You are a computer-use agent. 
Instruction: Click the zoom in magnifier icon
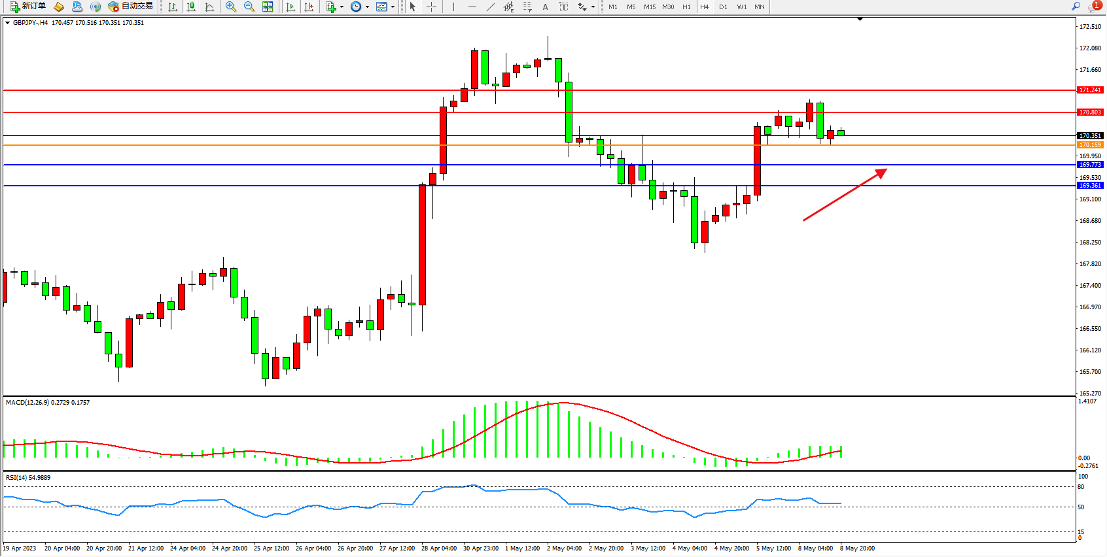coord(231,7)
